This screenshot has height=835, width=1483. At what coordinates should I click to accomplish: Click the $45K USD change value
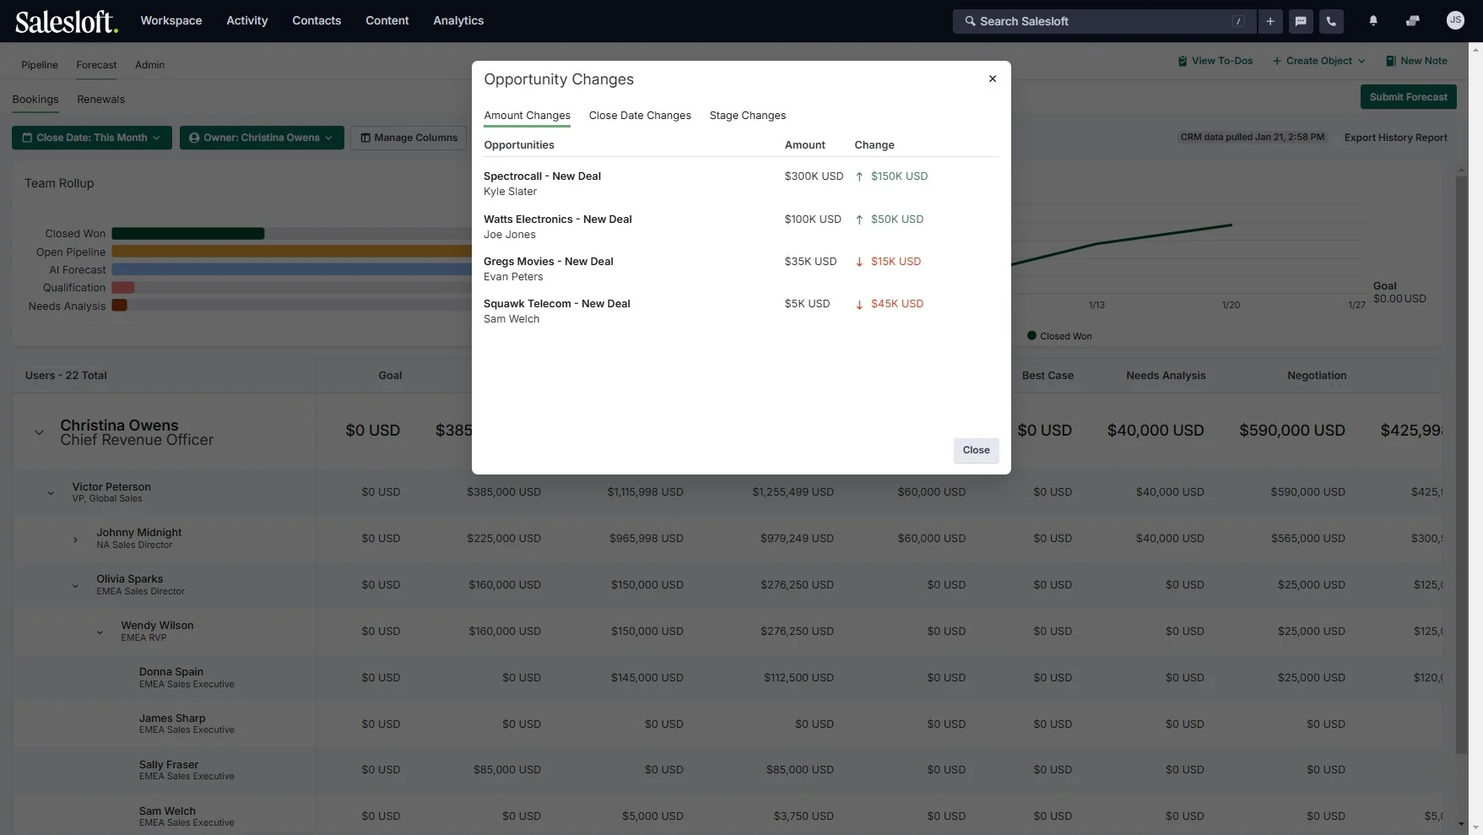point(897,304)
